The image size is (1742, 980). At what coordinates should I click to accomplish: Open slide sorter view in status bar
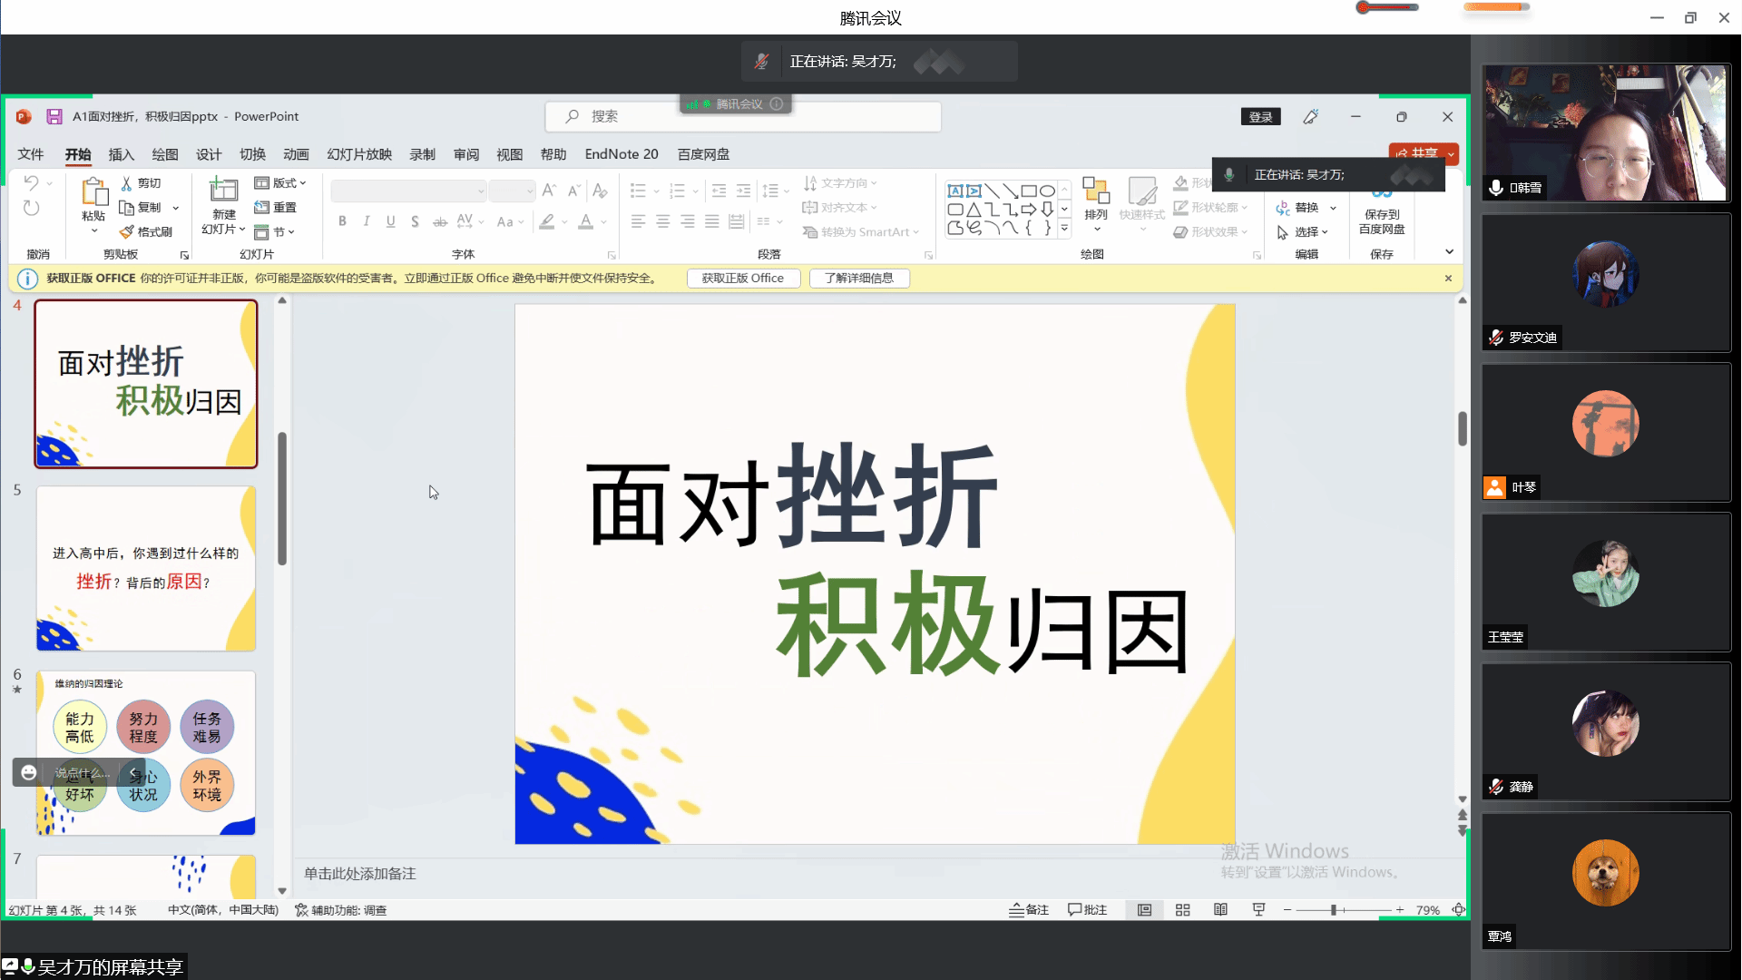(x=1182, y=910)
